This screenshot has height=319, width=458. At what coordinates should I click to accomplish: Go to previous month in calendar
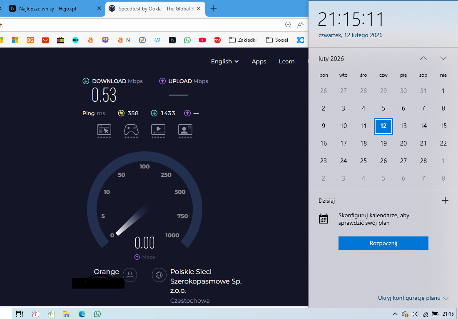pyautogui.click(x=423, y=59)
